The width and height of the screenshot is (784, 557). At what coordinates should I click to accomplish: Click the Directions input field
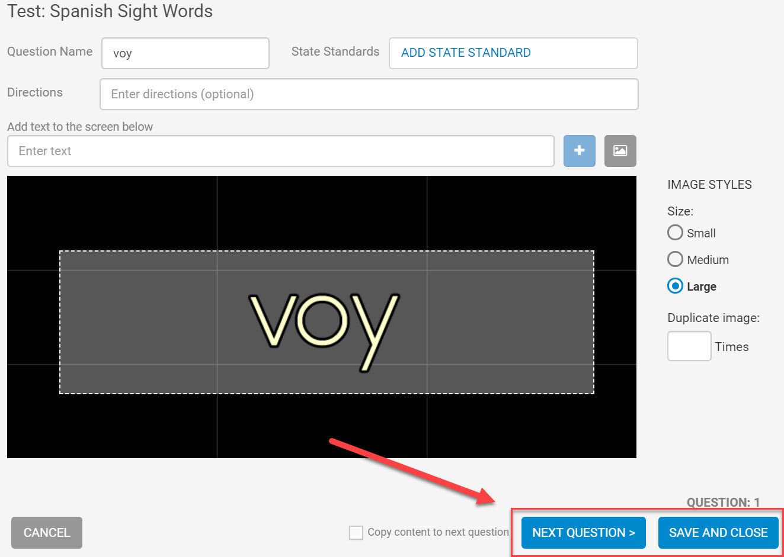369,94
